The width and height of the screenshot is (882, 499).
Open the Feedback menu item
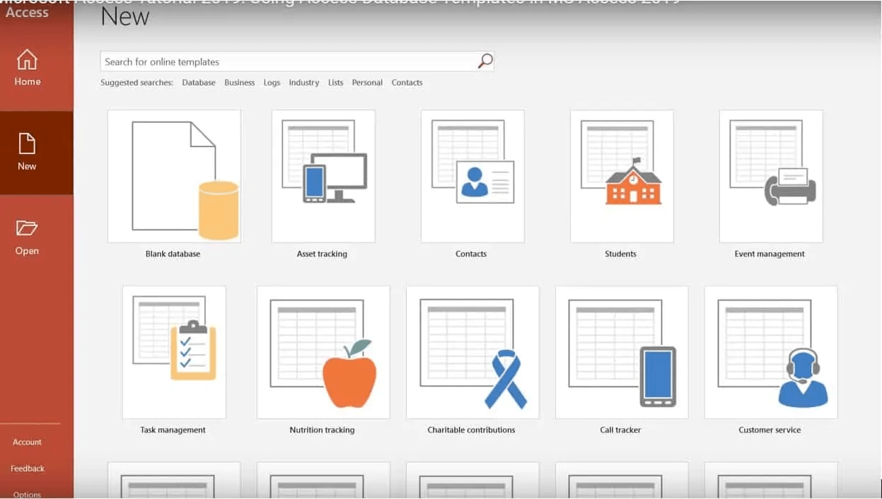pos(28,469)
